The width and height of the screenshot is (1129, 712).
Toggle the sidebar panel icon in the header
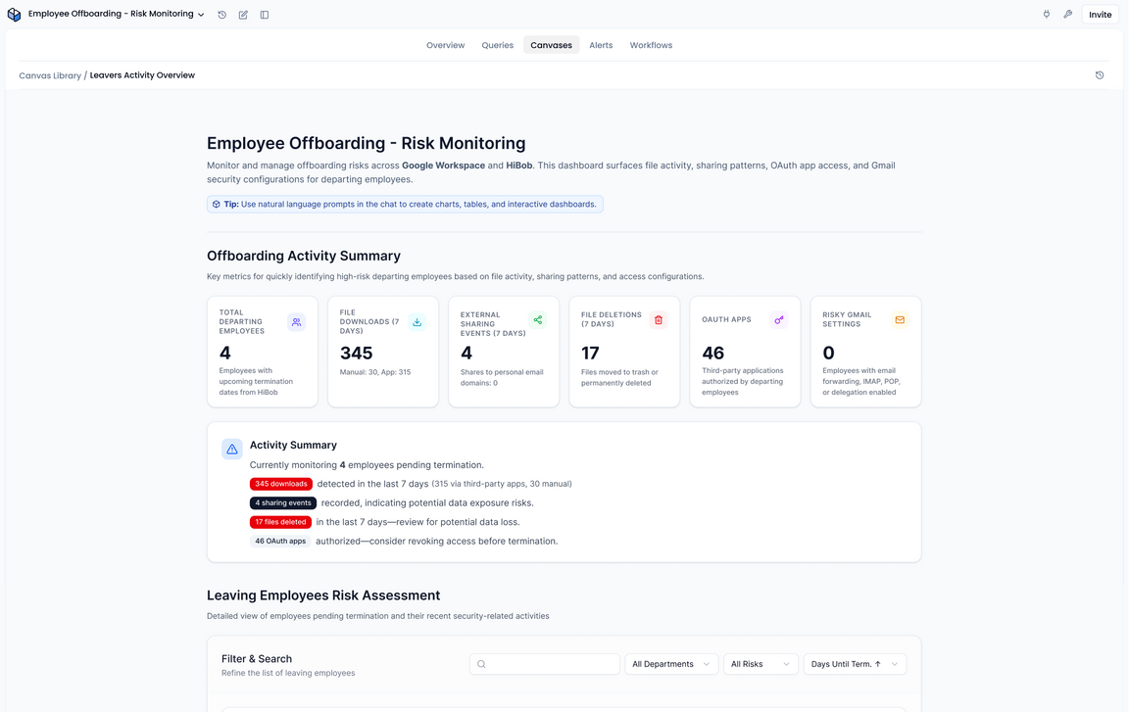coord(265,14)
